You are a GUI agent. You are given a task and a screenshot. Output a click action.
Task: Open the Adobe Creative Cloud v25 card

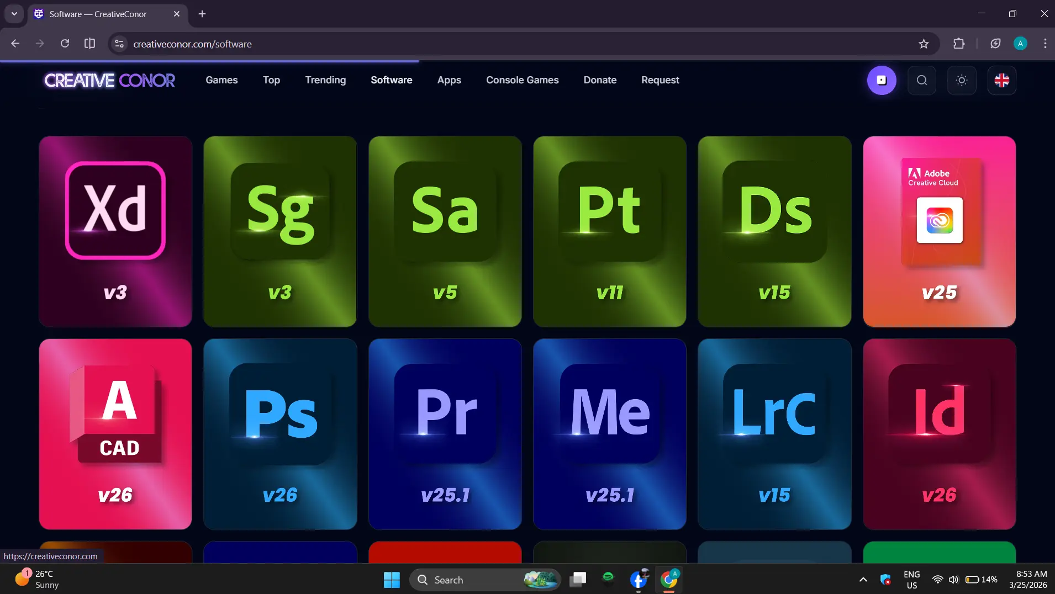point(940,231)
